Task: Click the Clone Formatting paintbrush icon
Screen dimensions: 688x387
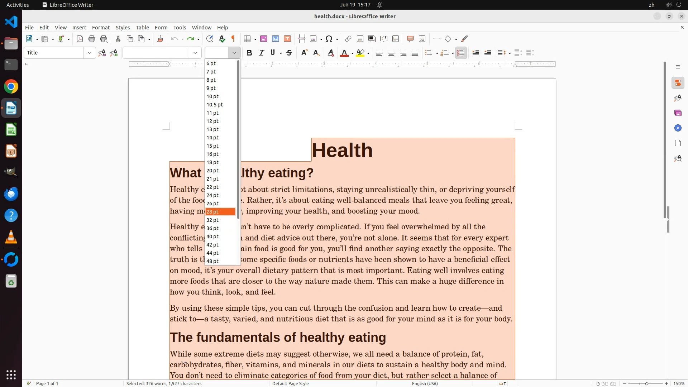Action: [160, 39]
